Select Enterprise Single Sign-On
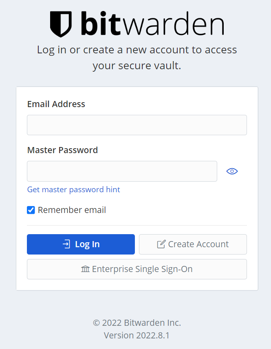 pos(137,269)
